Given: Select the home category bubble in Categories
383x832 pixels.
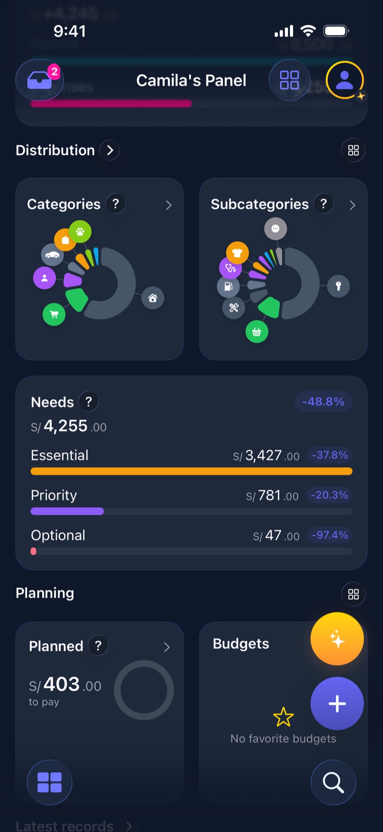Looking at the screenshot, I should [153, 298].
